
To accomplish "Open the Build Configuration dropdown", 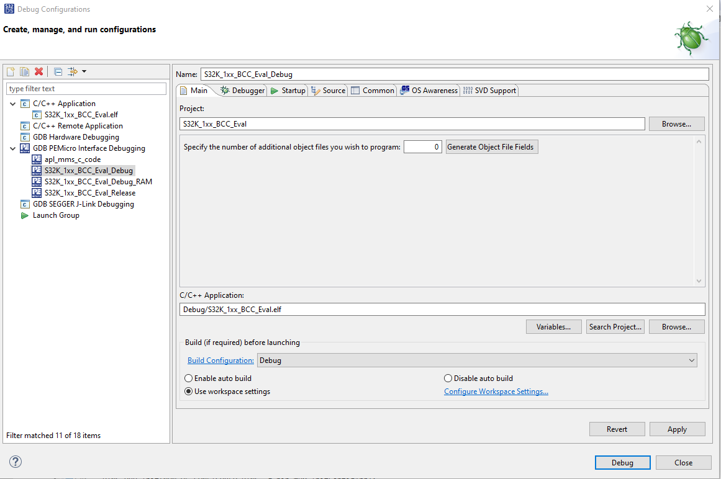I will click(477, 360).
